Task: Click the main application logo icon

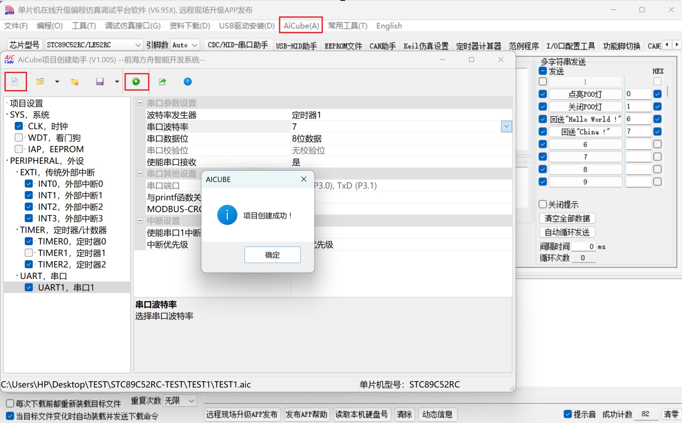Action: pyautogui.click(x=9, y=10)
